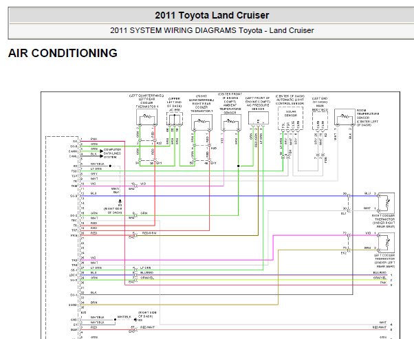The height and width of the screenshot is (339, 414).
Task: Click the upper arrow pointing to Computer Data Lines
Action: (x=102, y=151)
